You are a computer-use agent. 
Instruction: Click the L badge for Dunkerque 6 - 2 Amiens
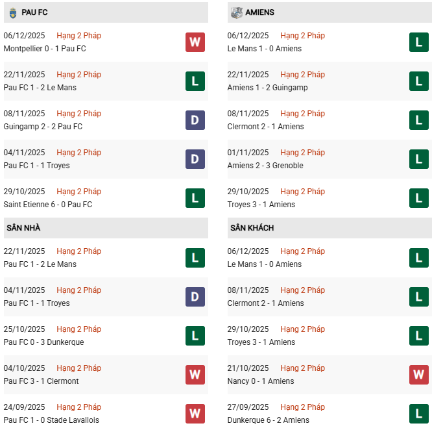pyautogui.click(x=419, y=414)
